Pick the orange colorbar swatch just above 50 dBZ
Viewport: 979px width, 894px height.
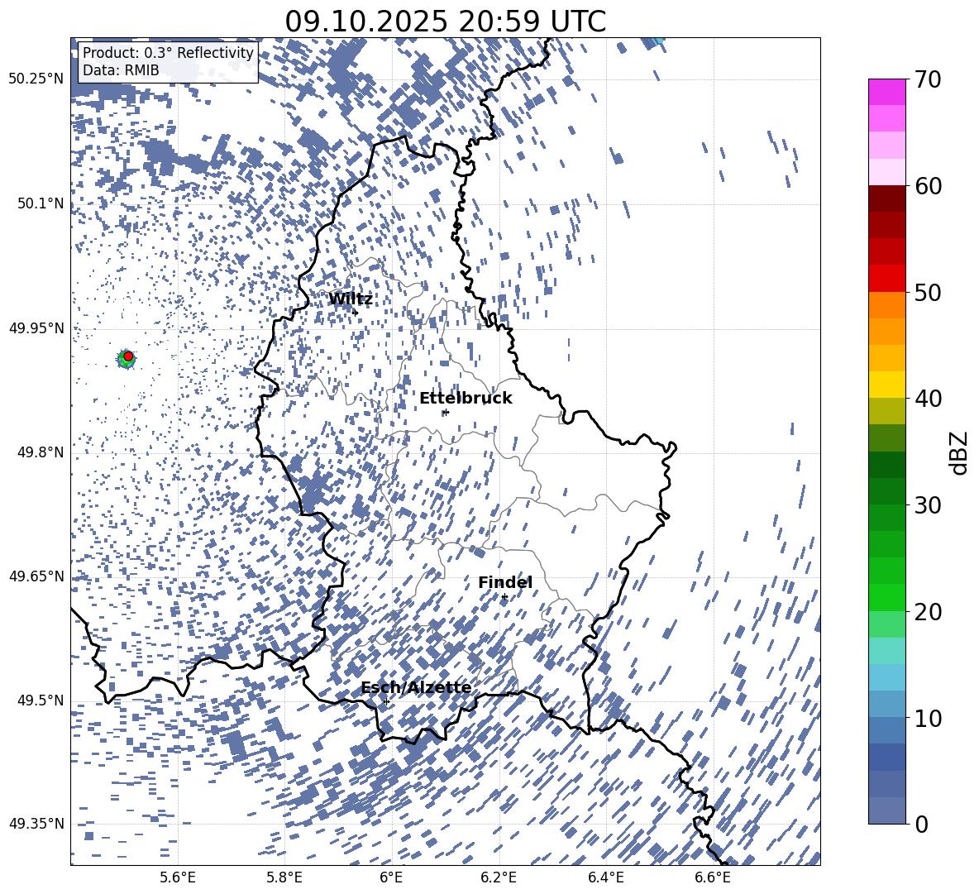(x=887, y=305)
